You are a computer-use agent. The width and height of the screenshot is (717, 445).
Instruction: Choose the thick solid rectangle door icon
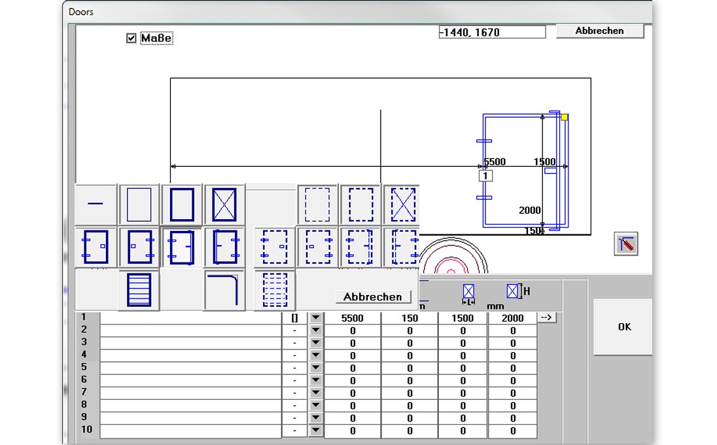coord(181,204)
